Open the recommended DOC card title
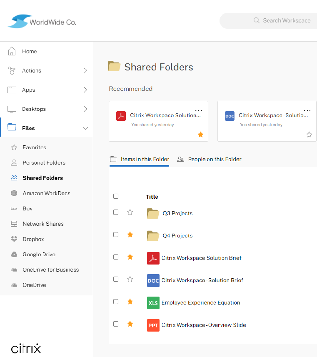The image size is (318, 357). [x=273, y=115]
